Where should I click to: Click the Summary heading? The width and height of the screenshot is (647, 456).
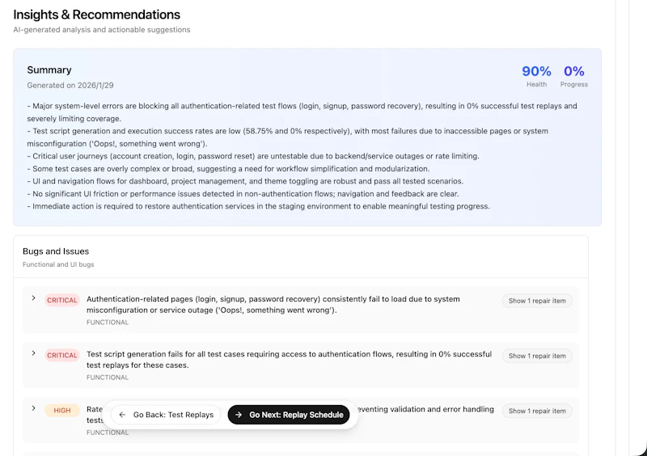[49, 70]
